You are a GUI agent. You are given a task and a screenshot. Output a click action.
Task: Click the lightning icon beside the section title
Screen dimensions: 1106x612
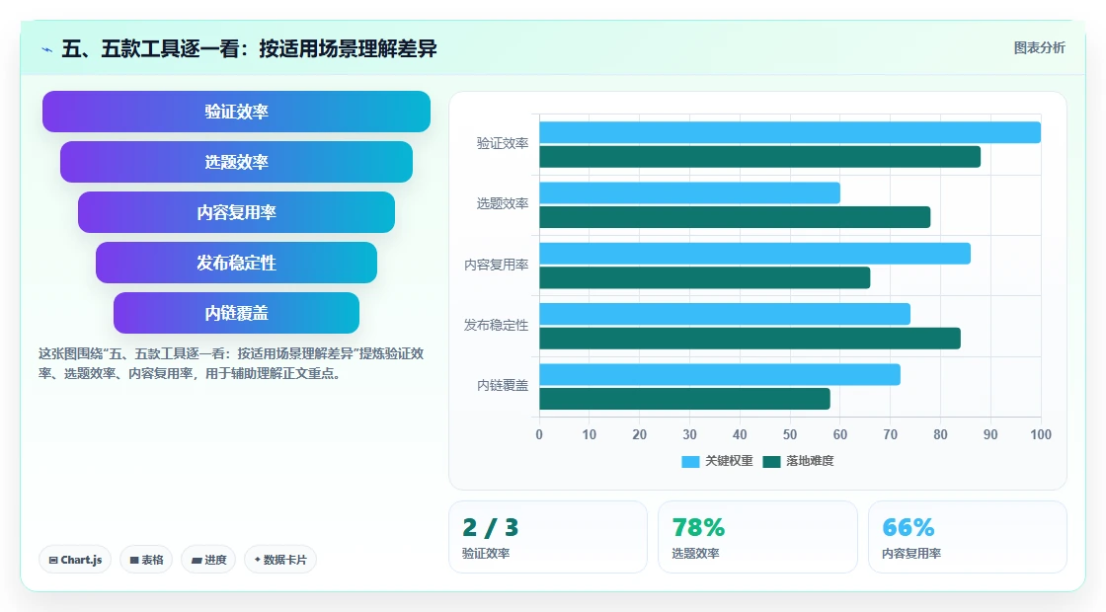tap(47, 49)
